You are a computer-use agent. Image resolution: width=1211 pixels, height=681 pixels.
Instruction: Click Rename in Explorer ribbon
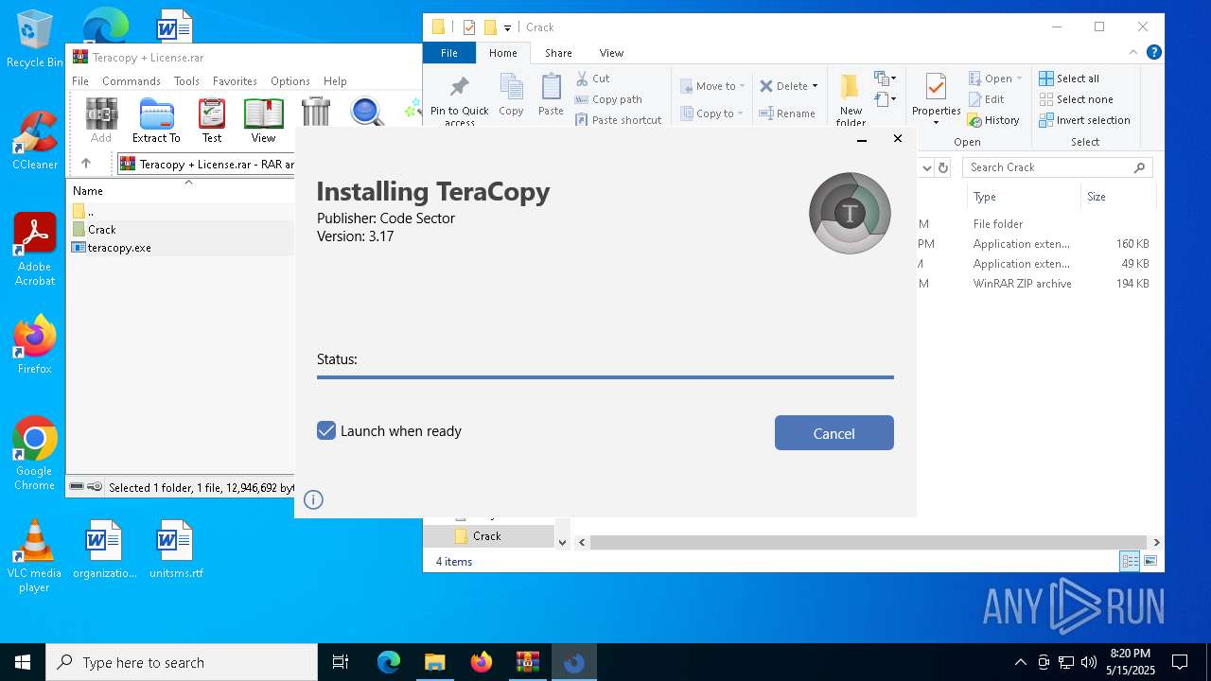pos(787,113)
